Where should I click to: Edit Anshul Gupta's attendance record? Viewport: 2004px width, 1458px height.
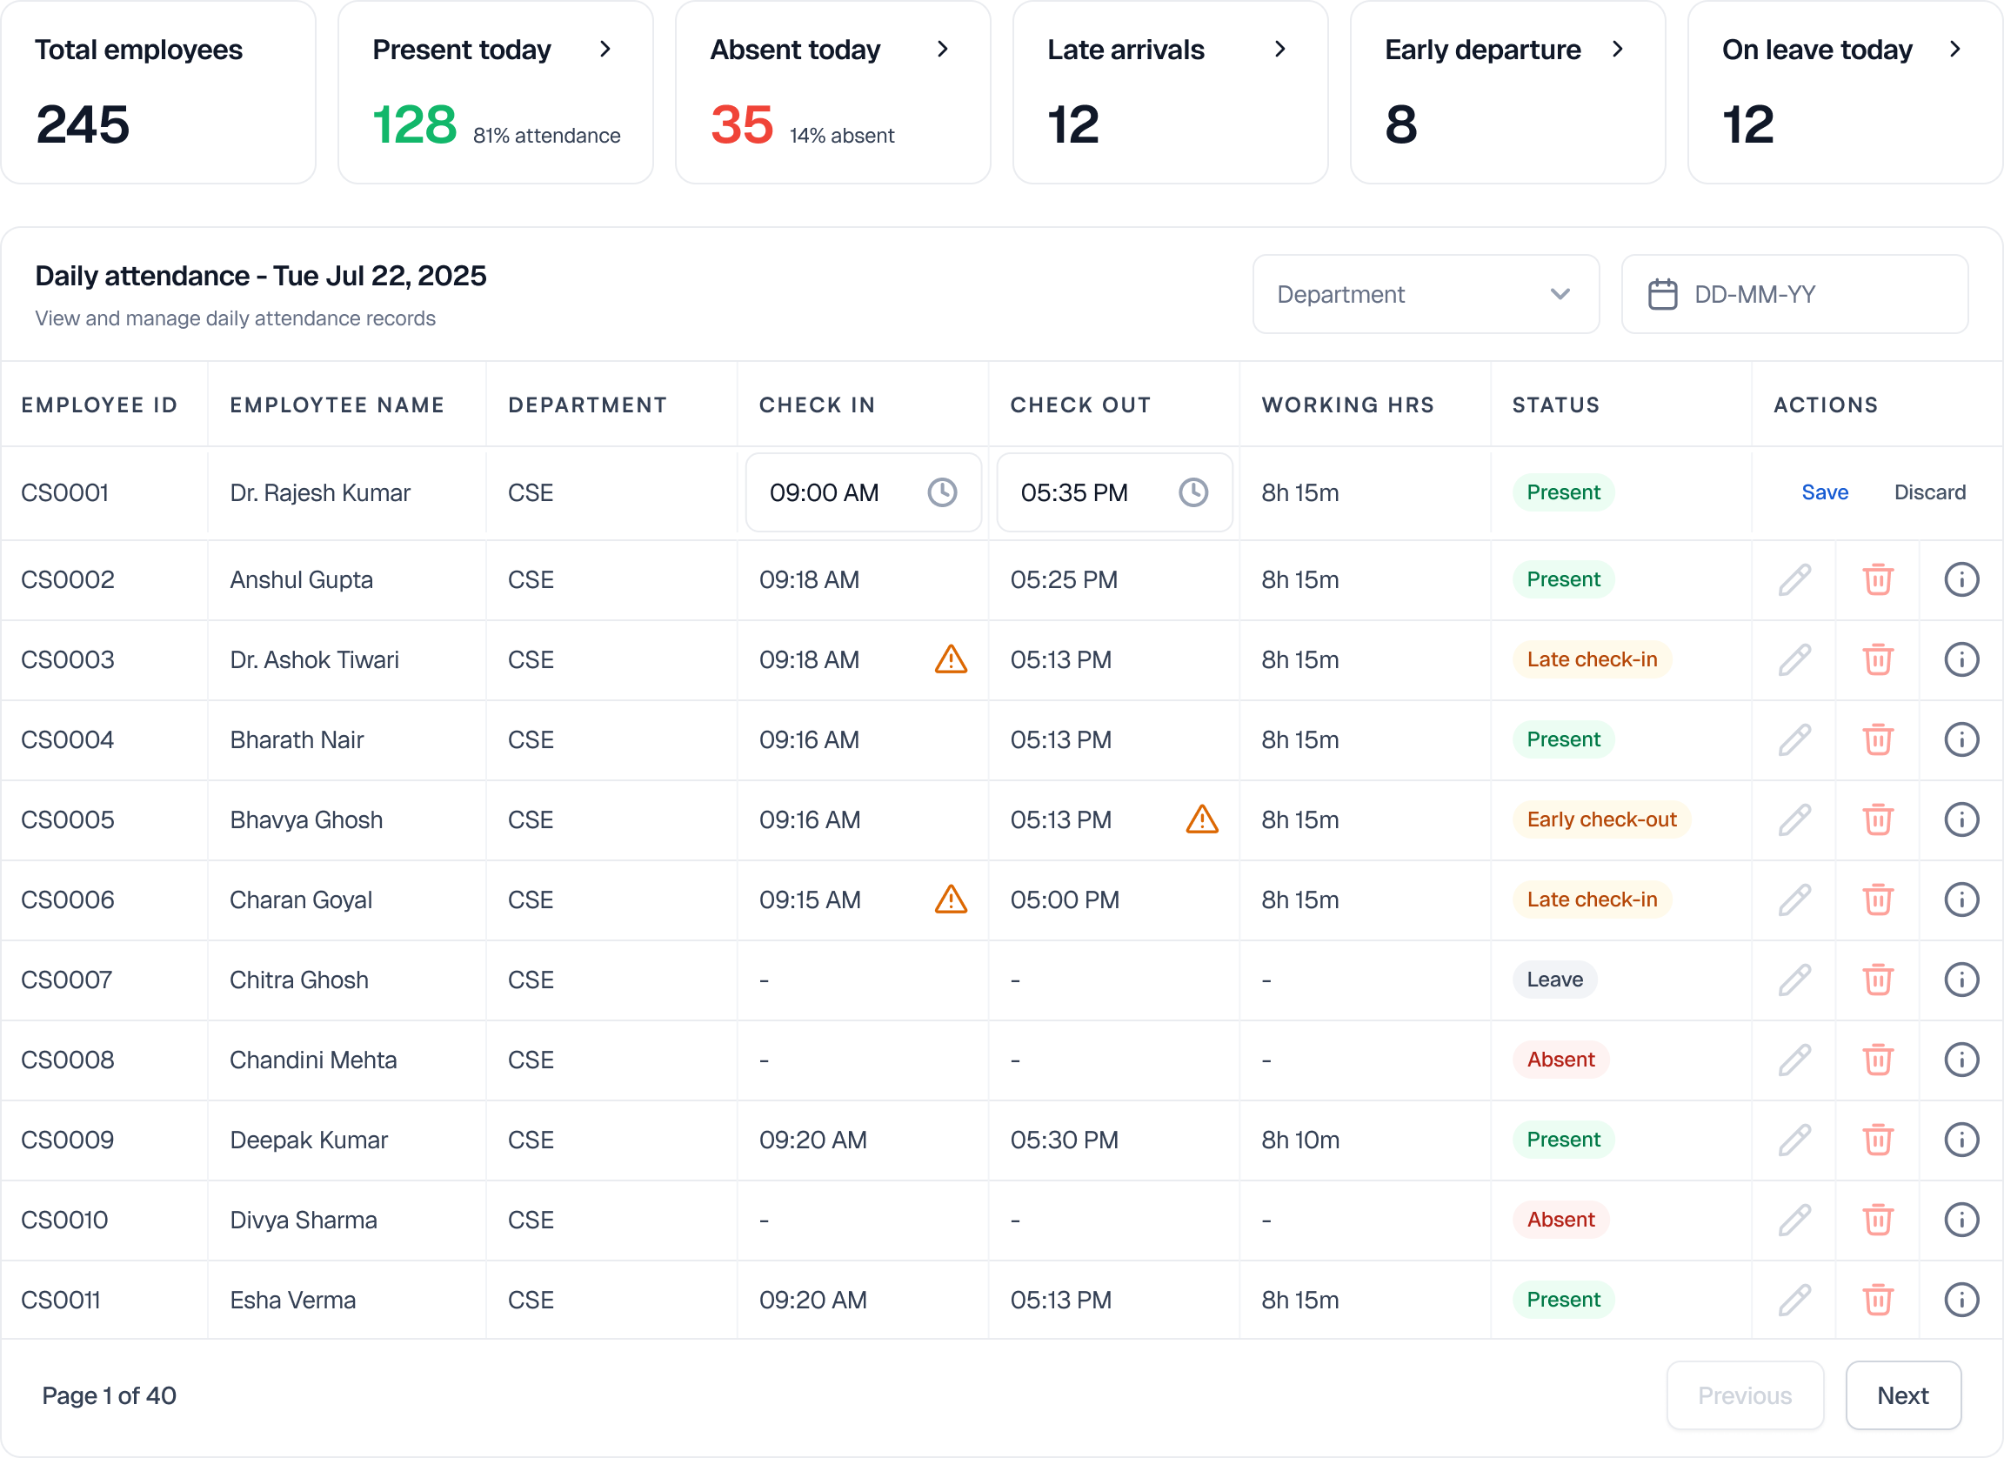tap(1794, 579)
